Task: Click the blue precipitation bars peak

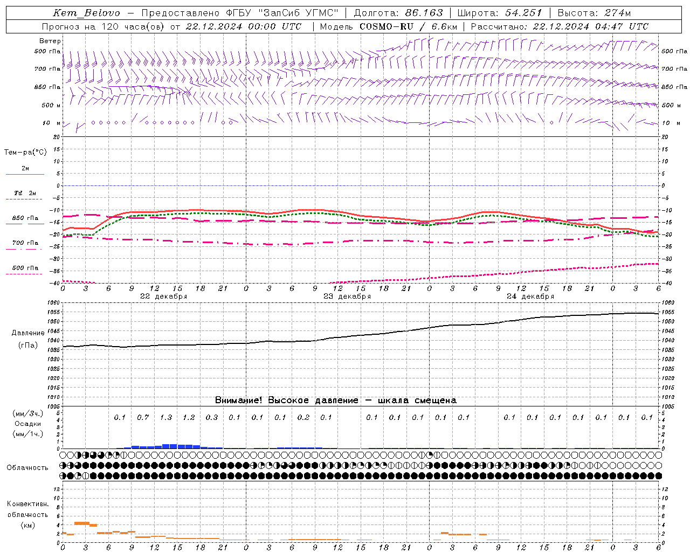Action: [x=170, y=446]
